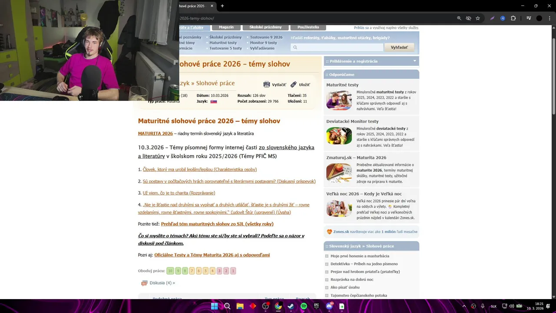Open Vyhľadávanie submenu link

(262, 48)
